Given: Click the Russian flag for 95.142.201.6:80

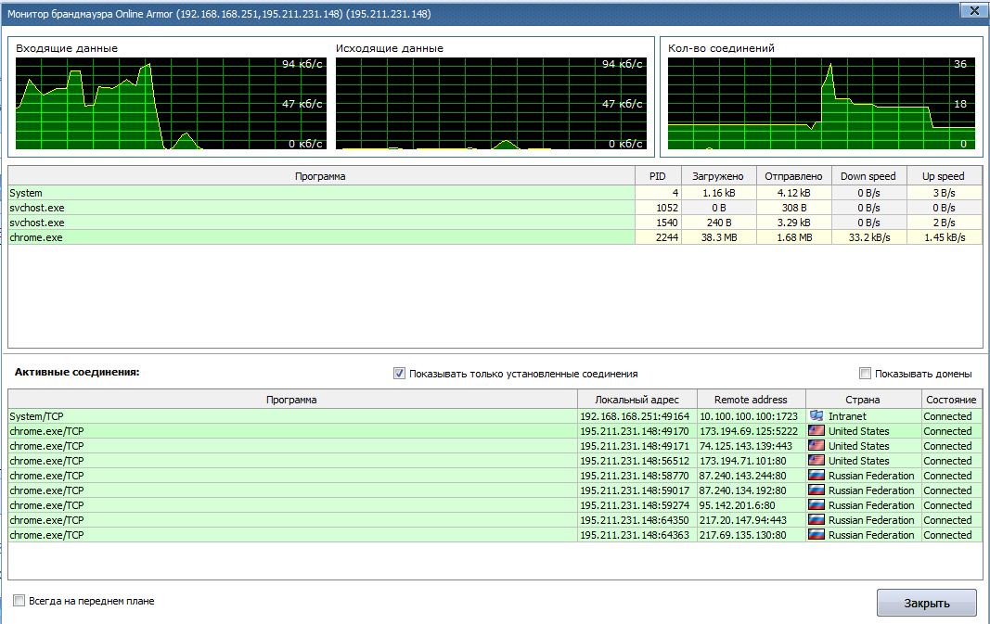Looking at the screenshot, I should pos(816,505).
